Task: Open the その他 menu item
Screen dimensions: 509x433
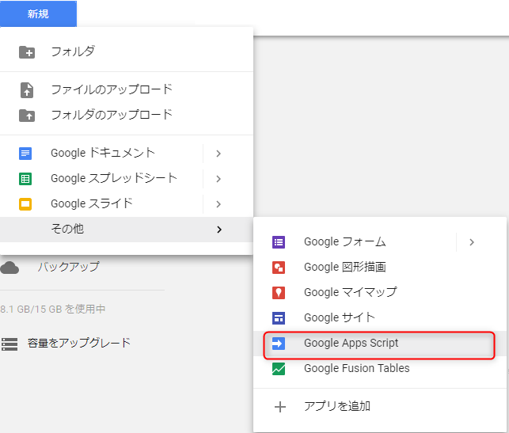Action: (127, 229)
